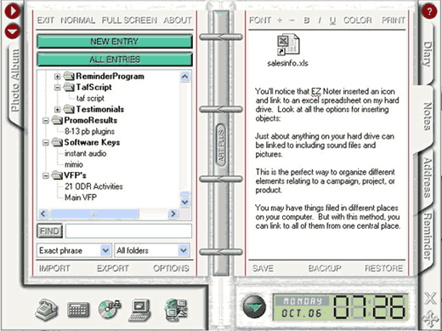This screenshot has width=442, height=331.
Task: Click EXIT in the top menu
Action: coord(46,20)
